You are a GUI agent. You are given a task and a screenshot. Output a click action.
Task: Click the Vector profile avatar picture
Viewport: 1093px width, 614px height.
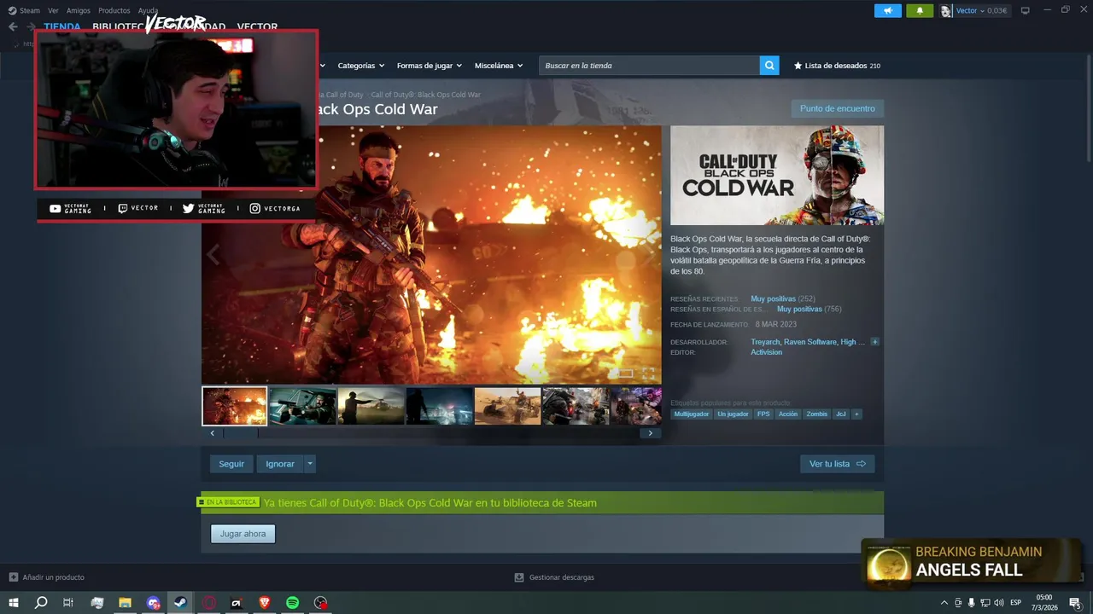(x=946, y=10)
